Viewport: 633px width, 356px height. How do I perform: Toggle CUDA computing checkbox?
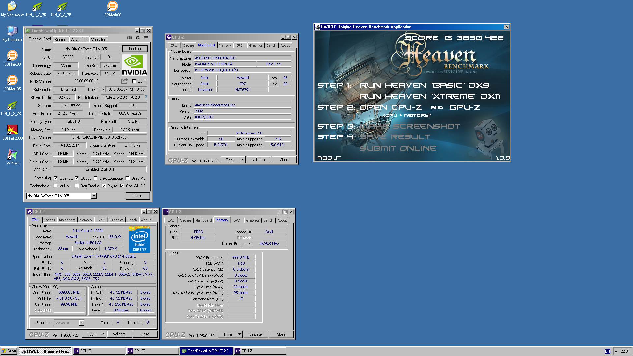tap(77, 178)
